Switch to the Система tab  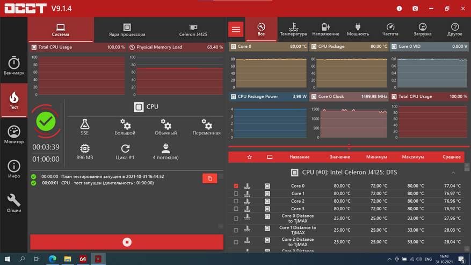click(60, 30)
